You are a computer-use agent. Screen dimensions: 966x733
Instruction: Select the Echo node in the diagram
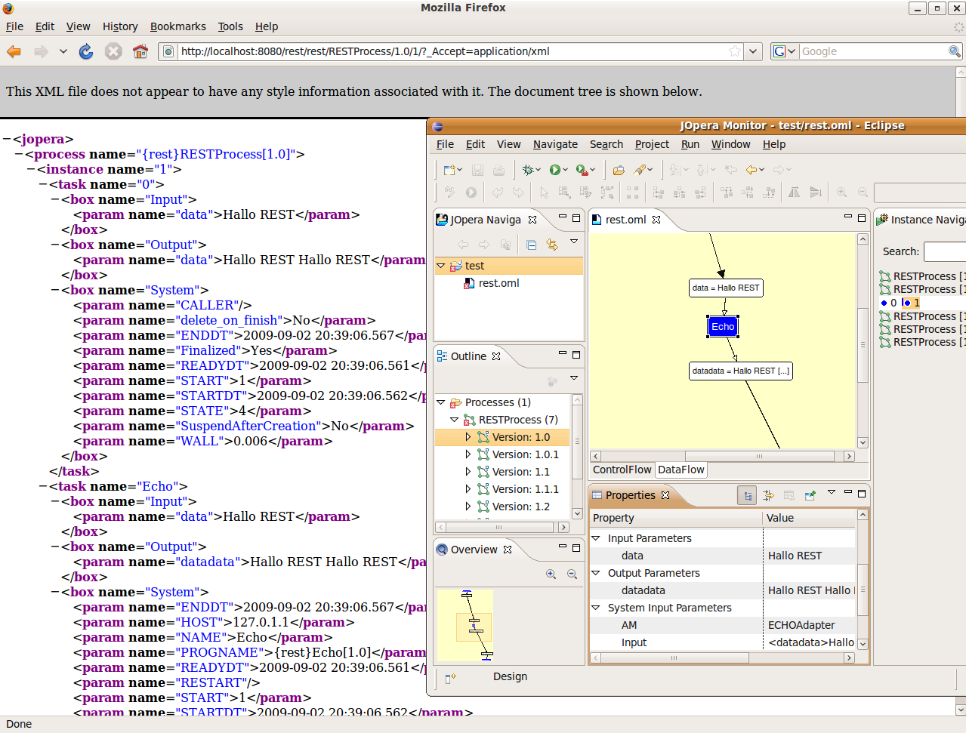pos(723,327)
